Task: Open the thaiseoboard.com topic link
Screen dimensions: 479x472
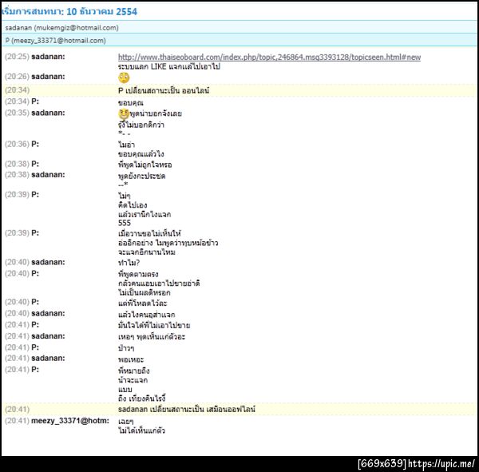Action: [269, 58]
